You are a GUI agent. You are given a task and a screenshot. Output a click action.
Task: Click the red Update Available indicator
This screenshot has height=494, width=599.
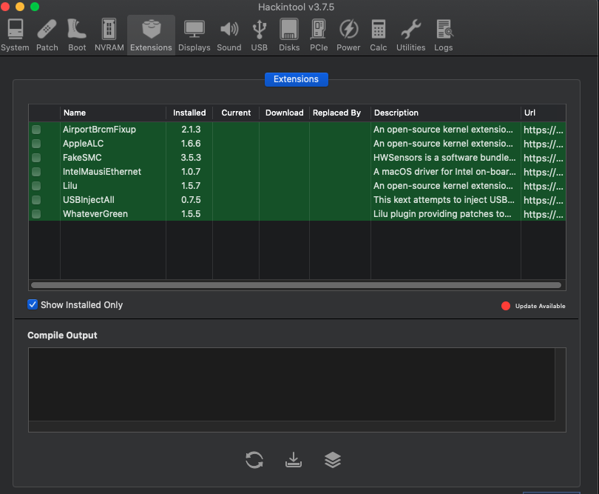(505, 306)
